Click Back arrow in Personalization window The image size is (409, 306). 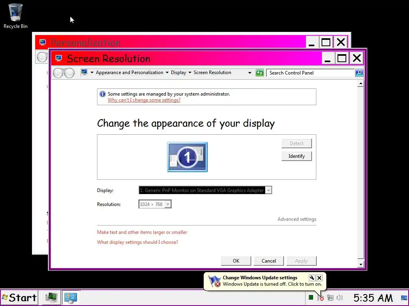[x=42, y=57]
